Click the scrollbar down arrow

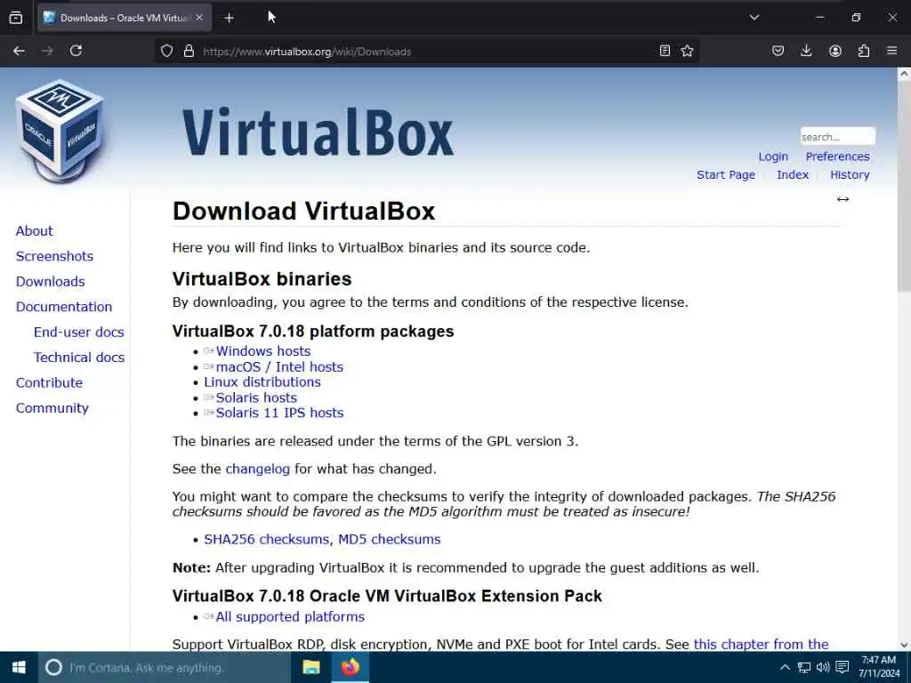tap(904, 645)
